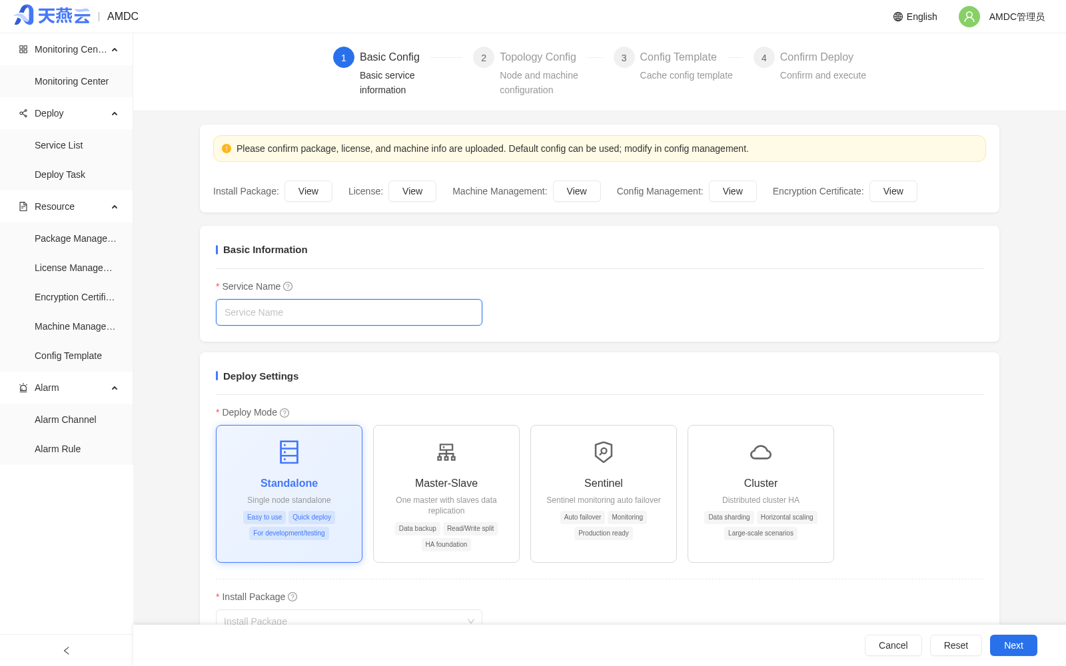Collapse the Monitoring Center group chevron
This screenshot has width=1066, height=666.
coord(115,50)
